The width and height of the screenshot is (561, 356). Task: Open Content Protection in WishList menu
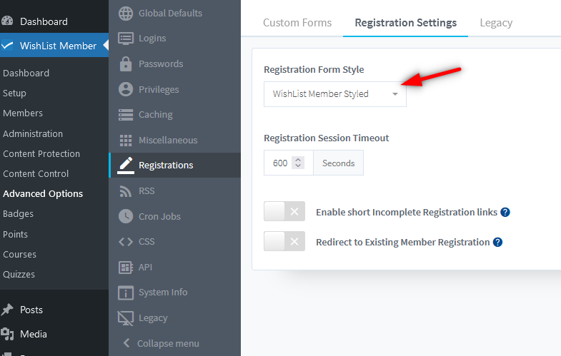click(41, 153)
